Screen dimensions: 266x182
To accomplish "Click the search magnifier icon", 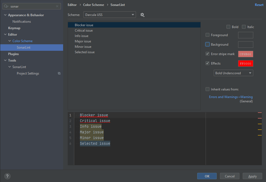I will [6, 6].
